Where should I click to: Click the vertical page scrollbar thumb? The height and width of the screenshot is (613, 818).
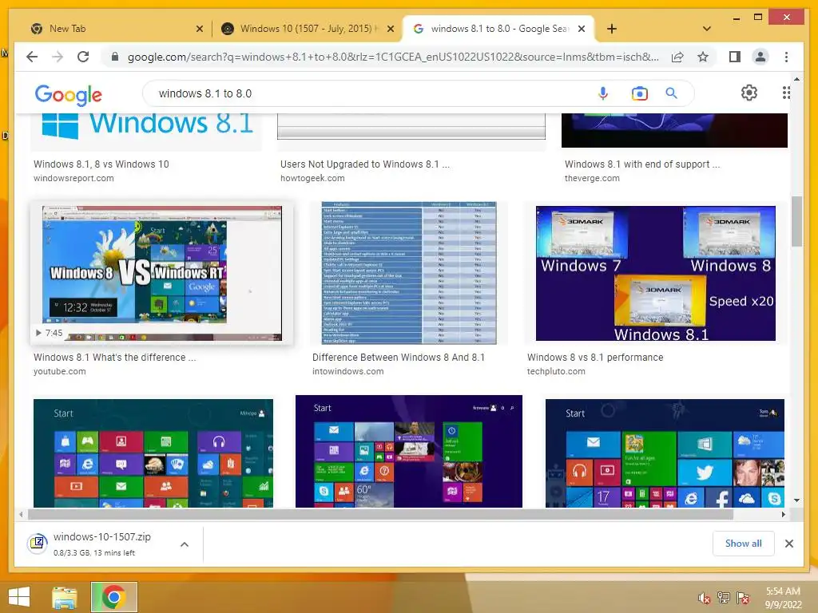coord(796,221)
